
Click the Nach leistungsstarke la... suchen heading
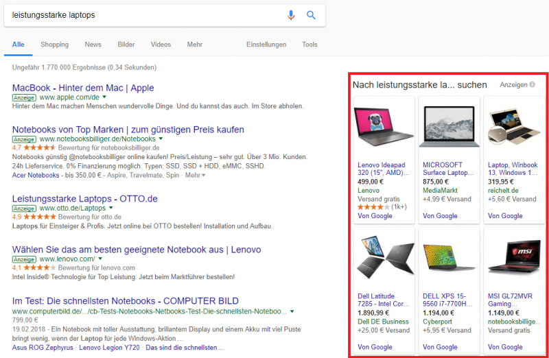coord(419,85)
